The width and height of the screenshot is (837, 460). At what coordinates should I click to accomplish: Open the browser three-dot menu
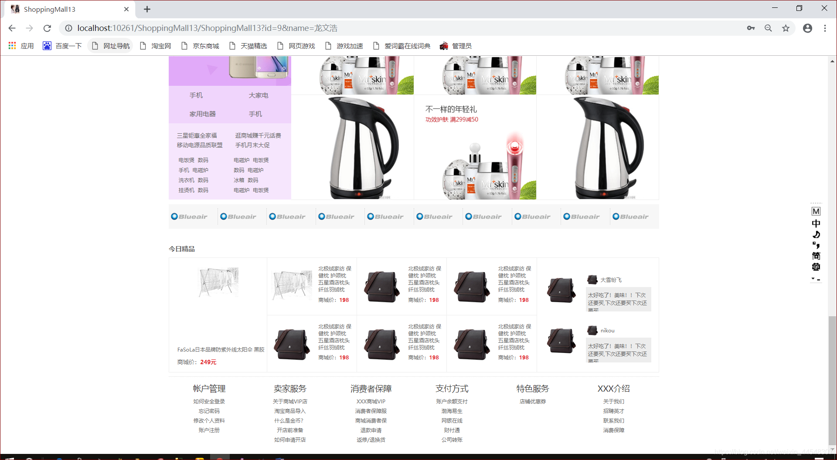[825, 28]
